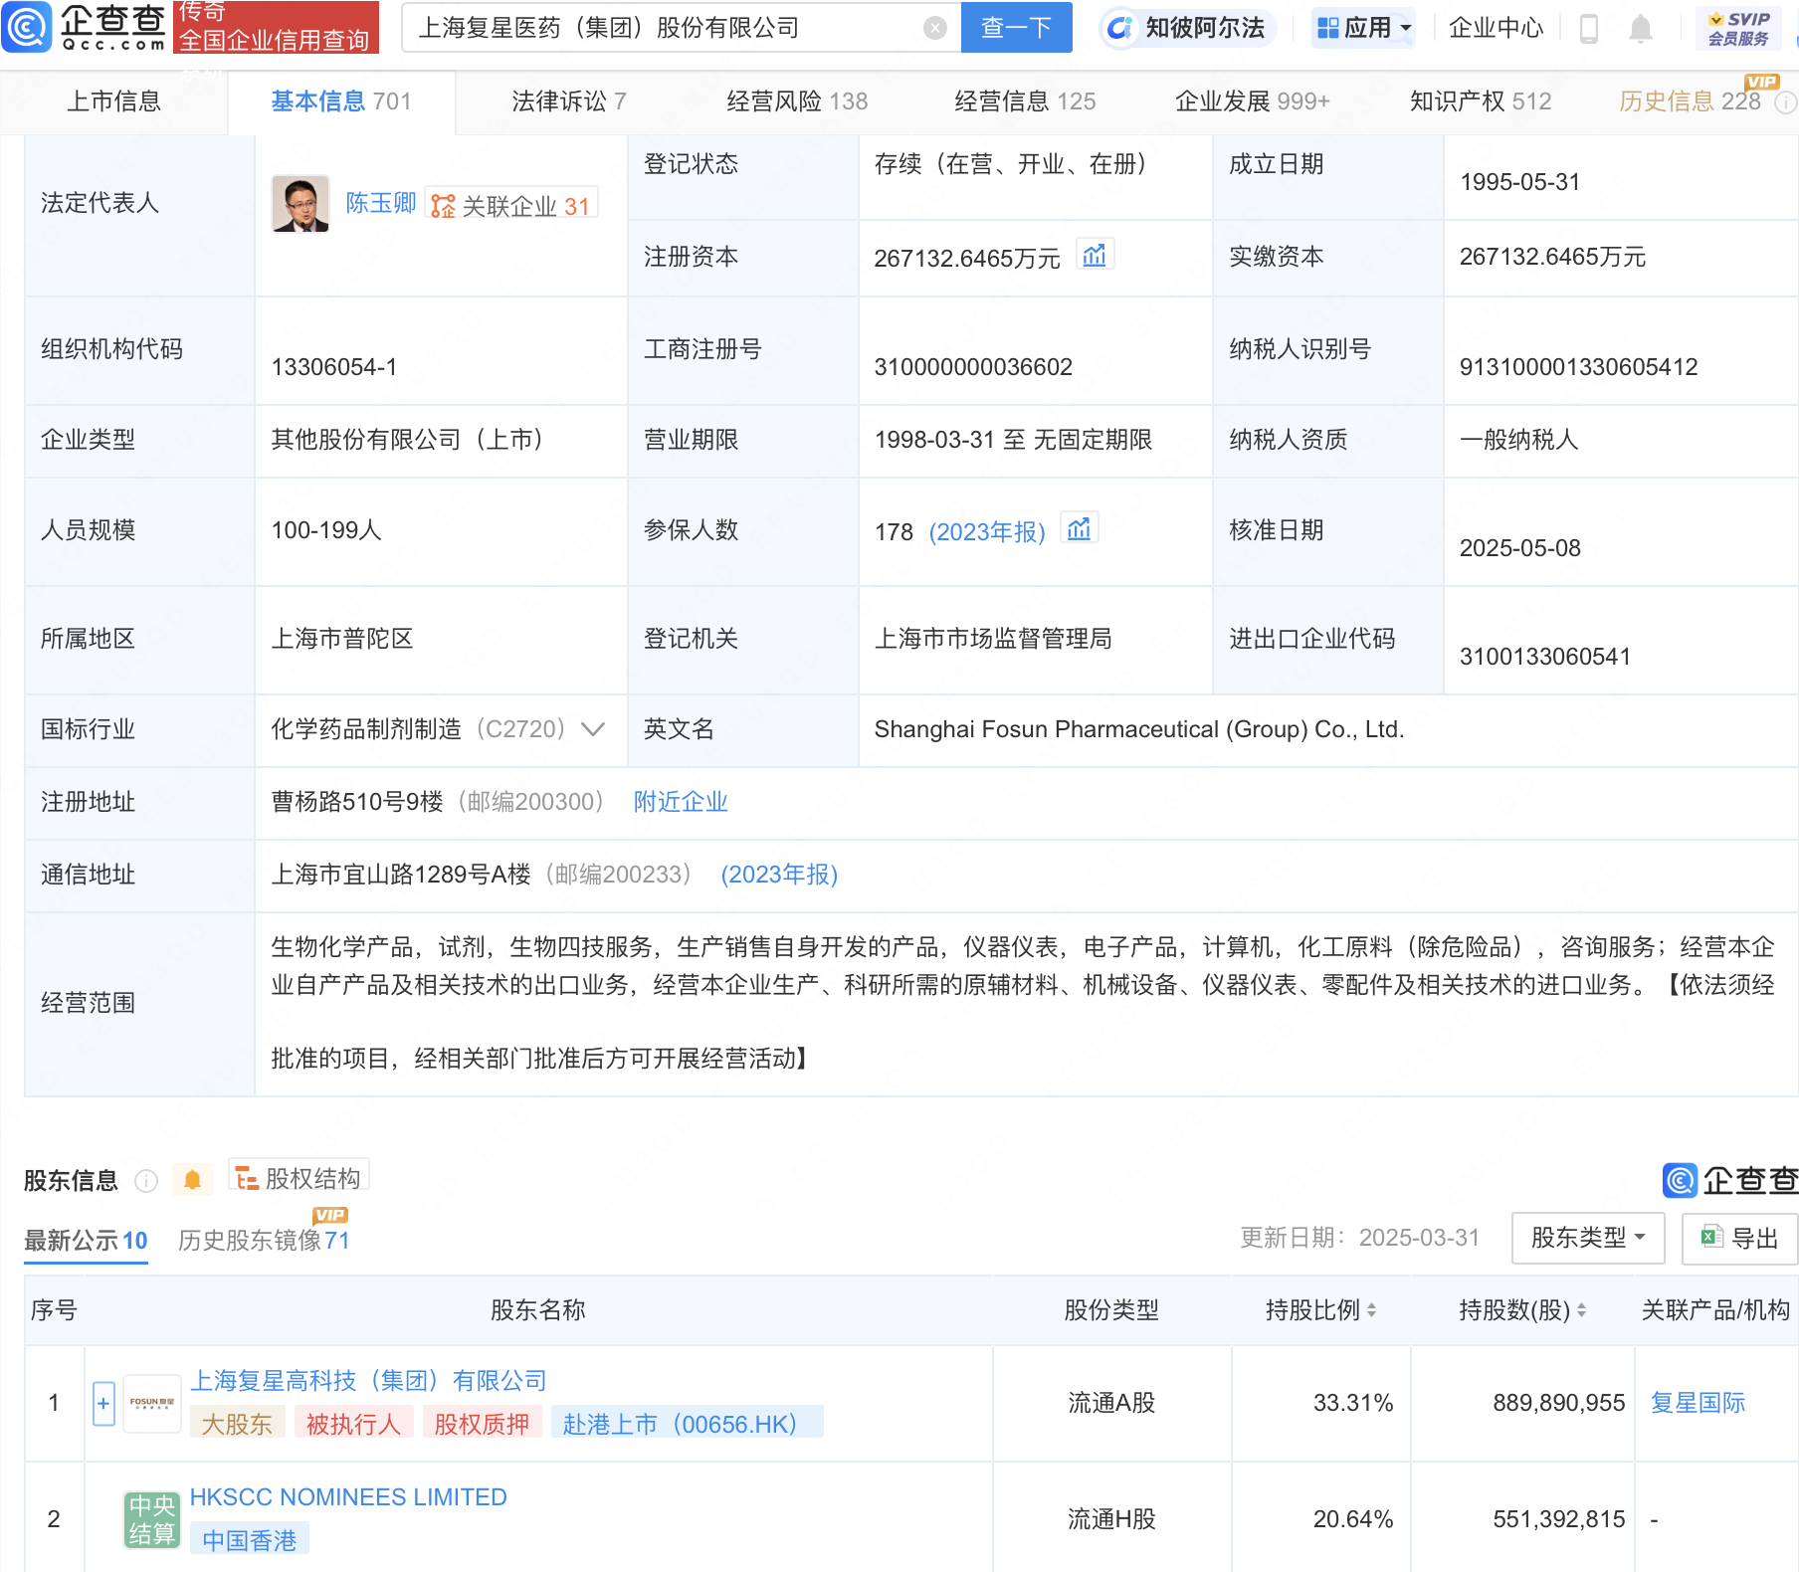Open the notification bell in header

click(1641, 29)
